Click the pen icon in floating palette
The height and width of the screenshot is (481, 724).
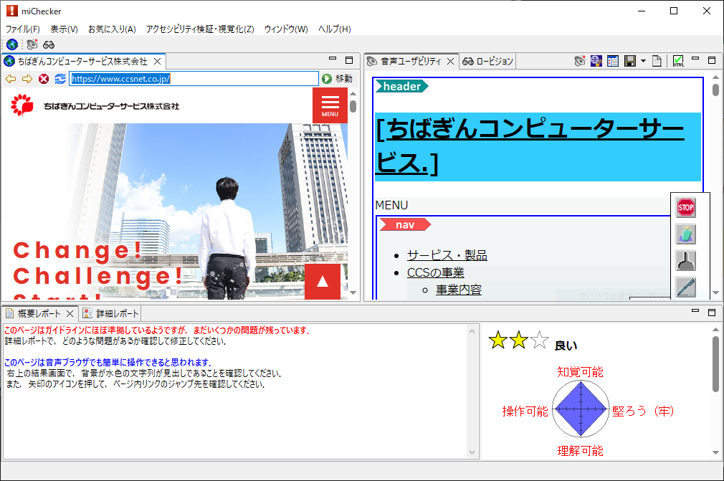[x=685, y=287]
